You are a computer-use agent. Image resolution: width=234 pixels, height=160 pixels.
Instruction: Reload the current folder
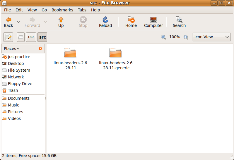point(105,22)
